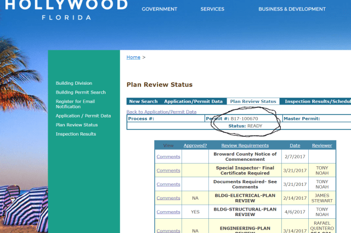
Task: Open the Services menu
Action: (212, 9)
